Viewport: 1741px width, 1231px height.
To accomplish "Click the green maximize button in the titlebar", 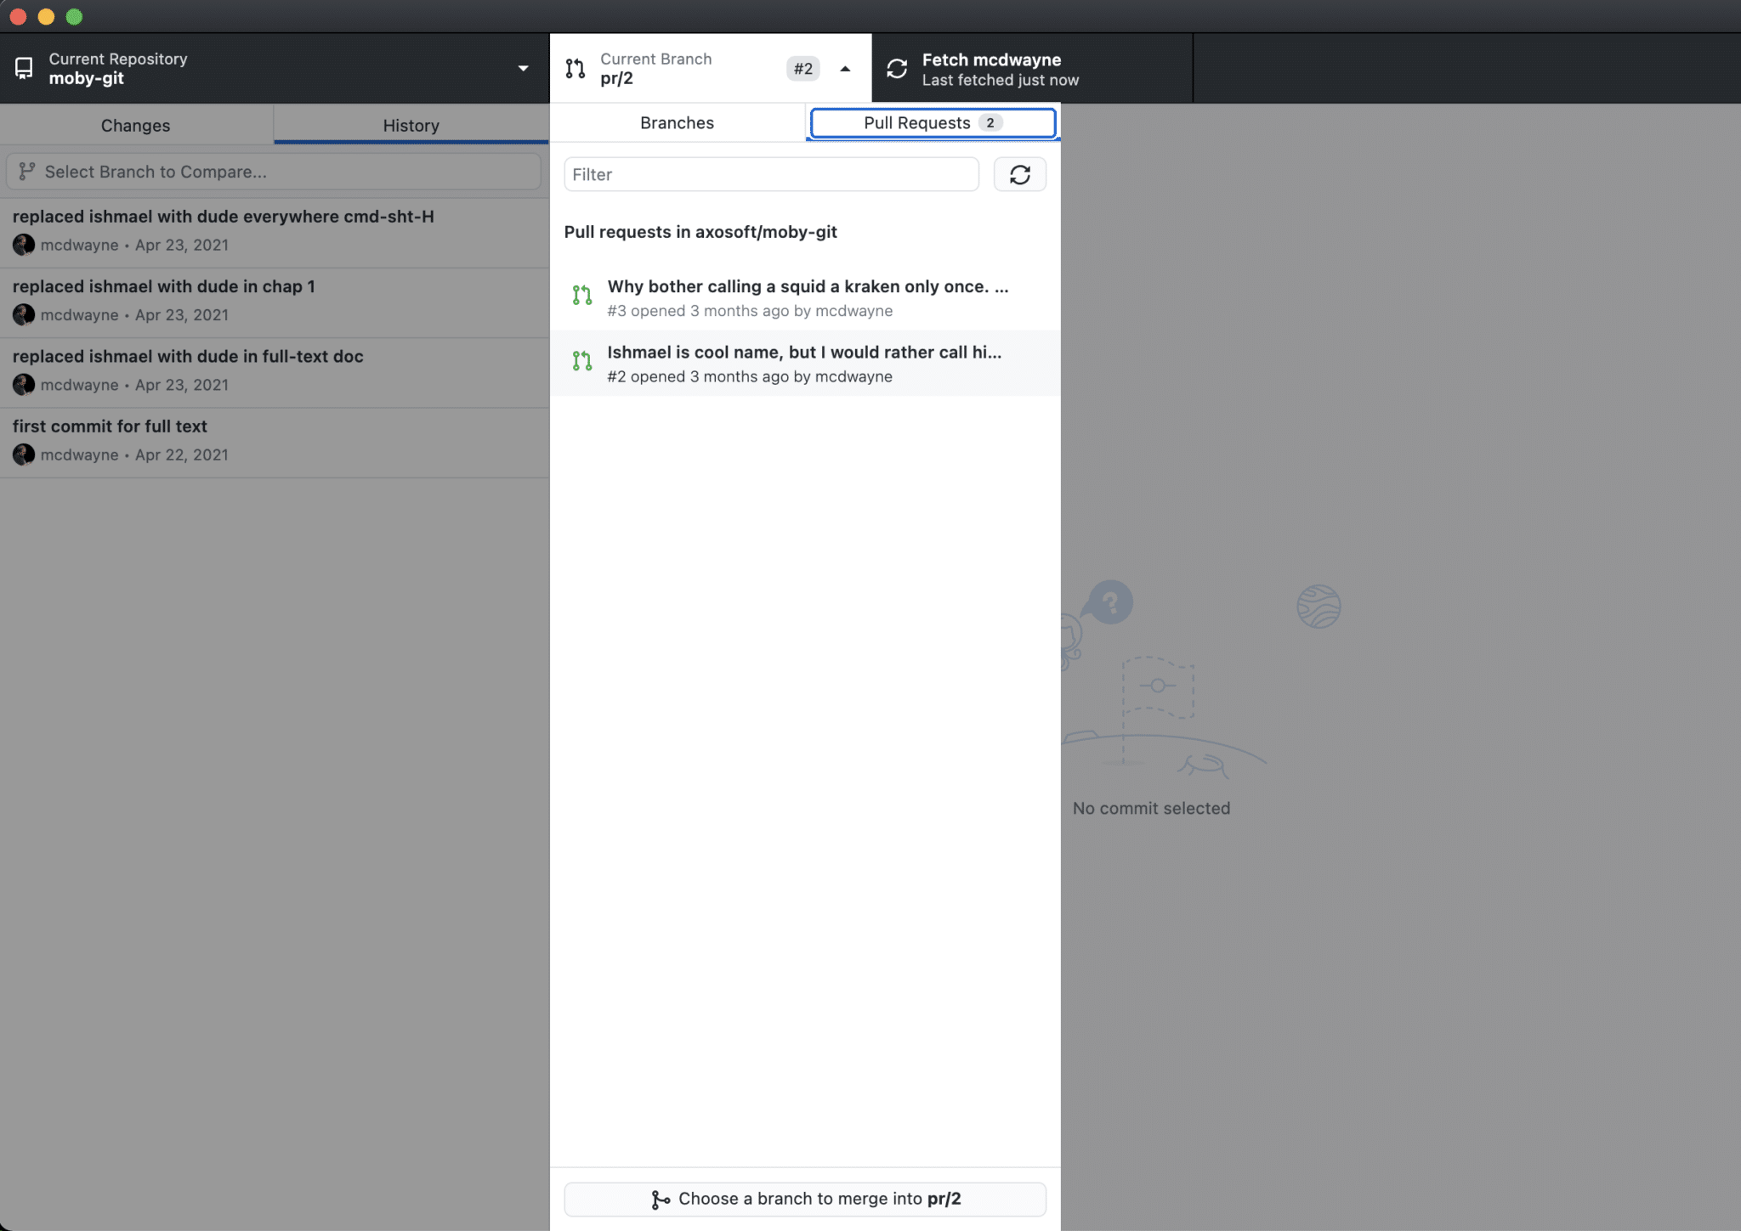I will [75, 15].
